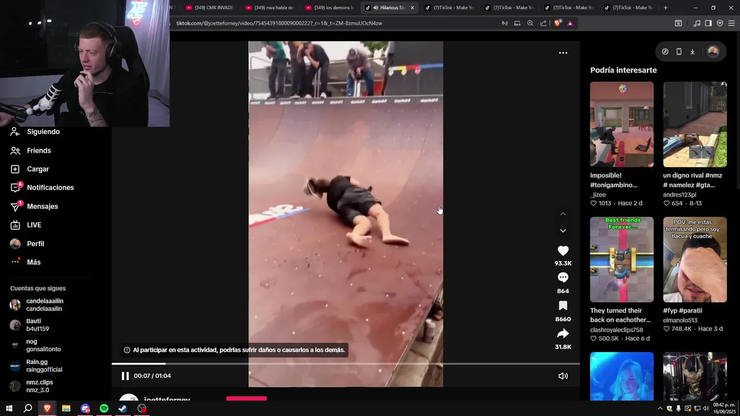This screenshot has height=416, width=740.
Task: Open the Brave Shields lion icon
Action: (x=557, y=23)
